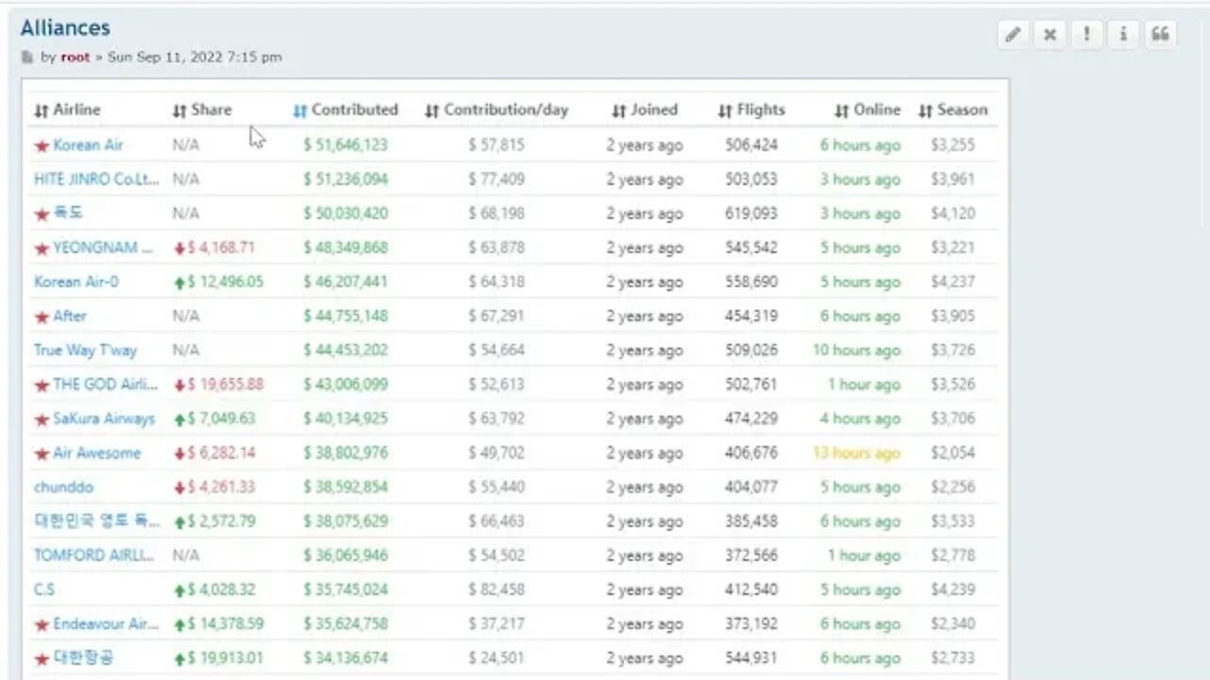Open the root author profile link
Image resolution: width=1210 pixels, height=680 pixels.
tap(76, 57)
